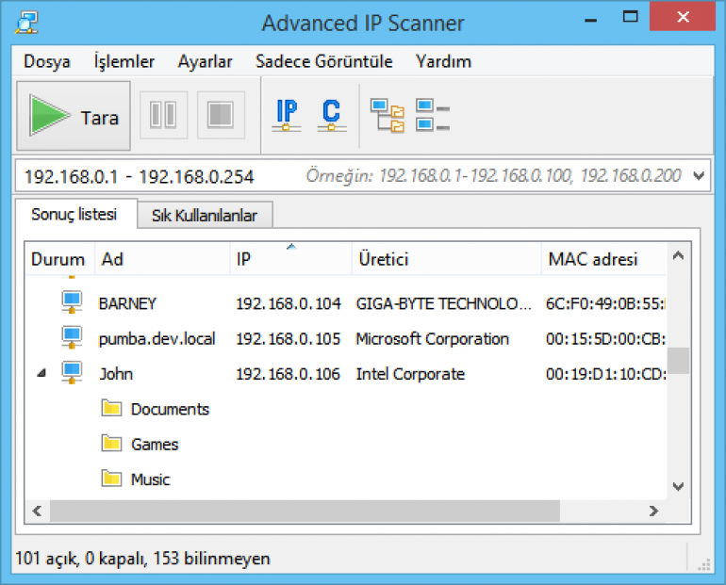The height and width of the screenshot is (585, 726).
Task: Click the vertical scrollbar up arrow
Action: 678,255
